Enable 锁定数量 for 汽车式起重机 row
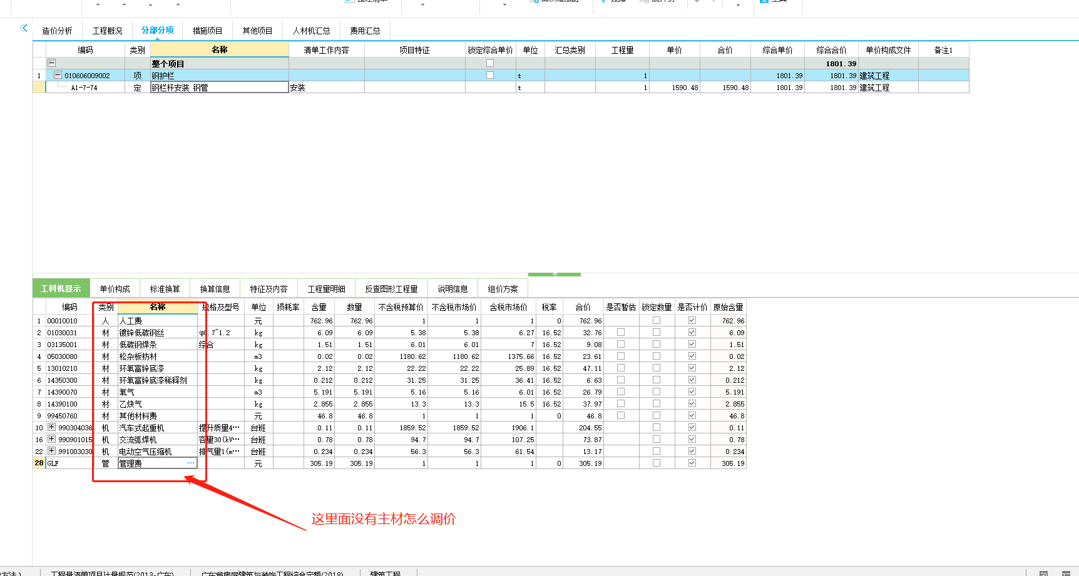Viewport: 1079px width, 576px height. pyautogui.click(x=657, y=427)
